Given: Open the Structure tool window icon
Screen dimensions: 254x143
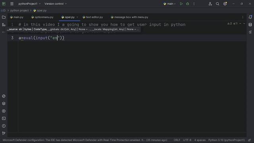Looking at the screenshot, I should click(4, 25).
